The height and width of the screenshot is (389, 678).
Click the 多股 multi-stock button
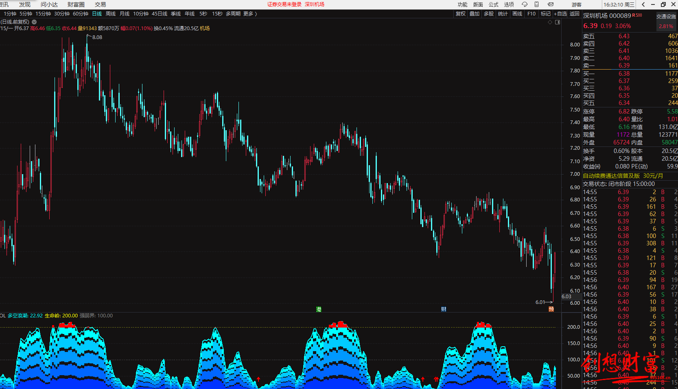click(489, 14)
